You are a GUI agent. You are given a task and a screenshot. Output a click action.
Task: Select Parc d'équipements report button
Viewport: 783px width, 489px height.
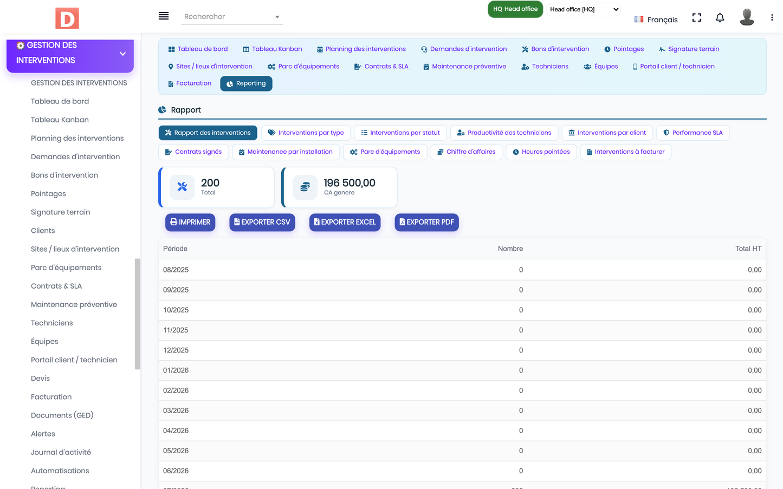385,152
